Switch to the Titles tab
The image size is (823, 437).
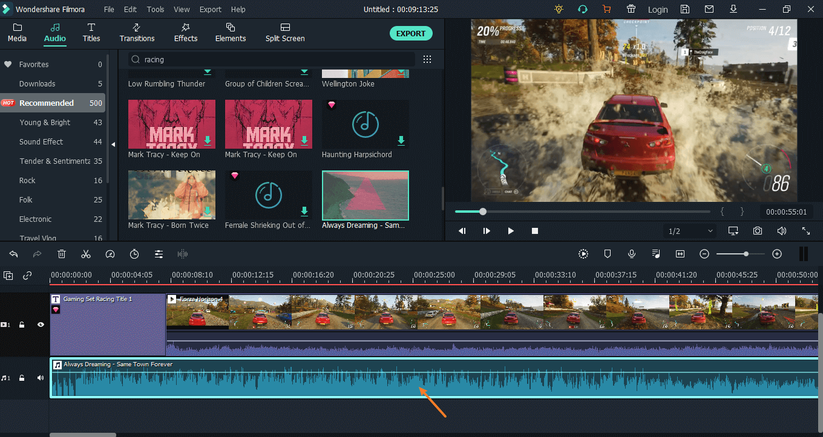coord(91,33)
